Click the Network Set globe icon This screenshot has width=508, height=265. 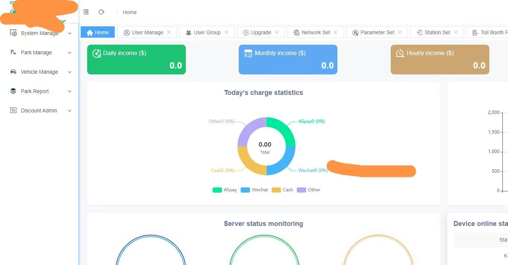[x=296, y=32]
